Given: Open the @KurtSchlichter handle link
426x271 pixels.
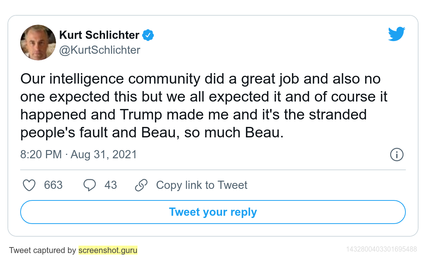Looking at the screenshot, I should pyautogui.click(x=100, y=50).
